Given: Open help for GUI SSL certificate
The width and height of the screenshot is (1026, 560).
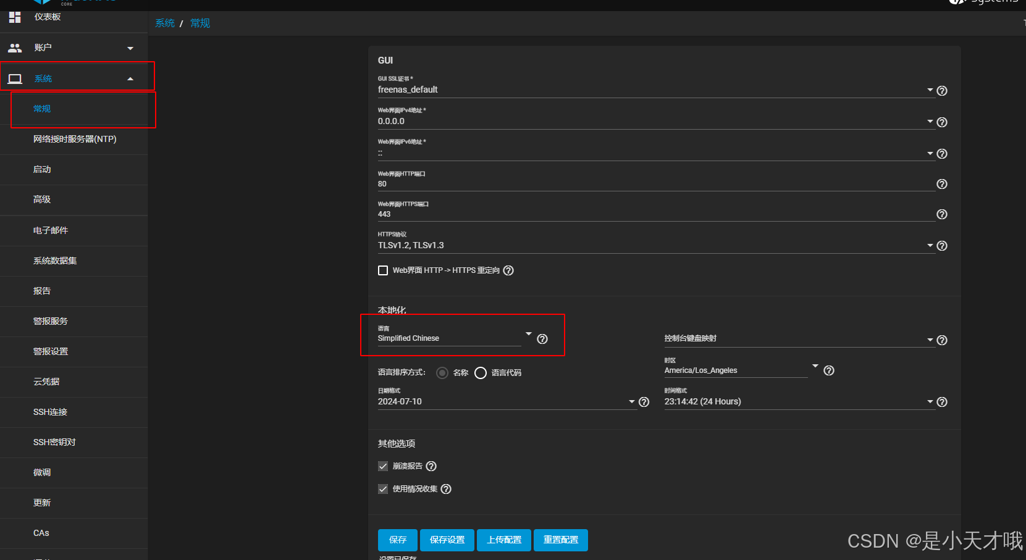Looking at the screenshot, I should point(942,91).
